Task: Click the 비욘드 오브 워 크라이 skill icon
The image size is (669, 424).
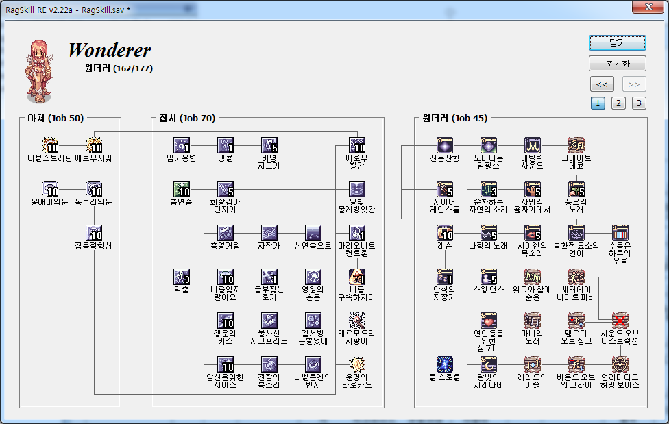Action: 576,364
